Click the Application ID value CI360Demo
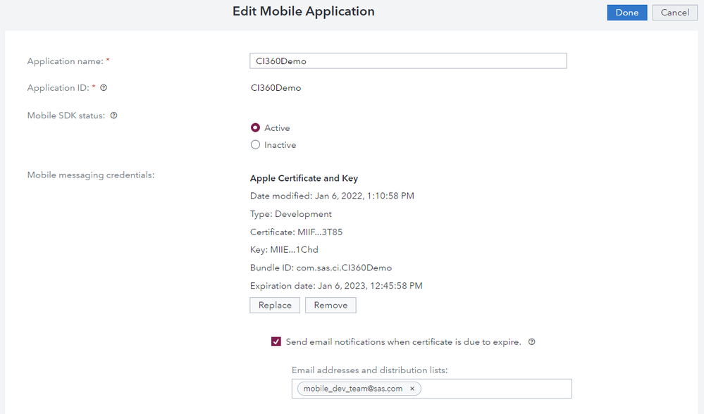This screenshot has width=704, height=414. coord(276,88)
